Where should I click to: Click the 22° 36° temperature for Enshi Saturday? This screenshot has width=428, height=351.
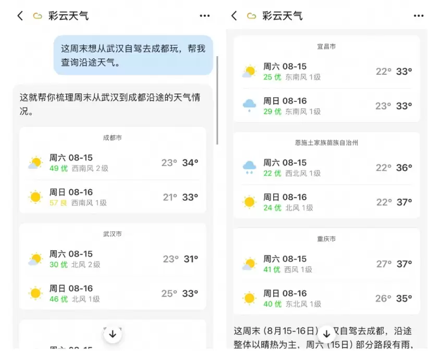(394, 167)
